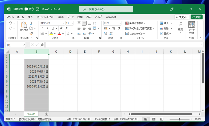Viewport: 209px width, 126px height.
Task: Add a new sheet with plus button
Action: 47,114
